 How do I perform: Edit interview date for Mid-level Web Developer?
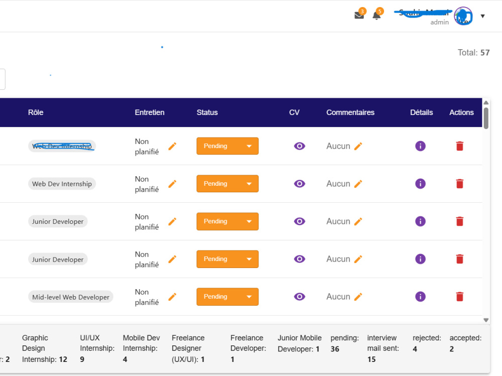coord(172,297)
